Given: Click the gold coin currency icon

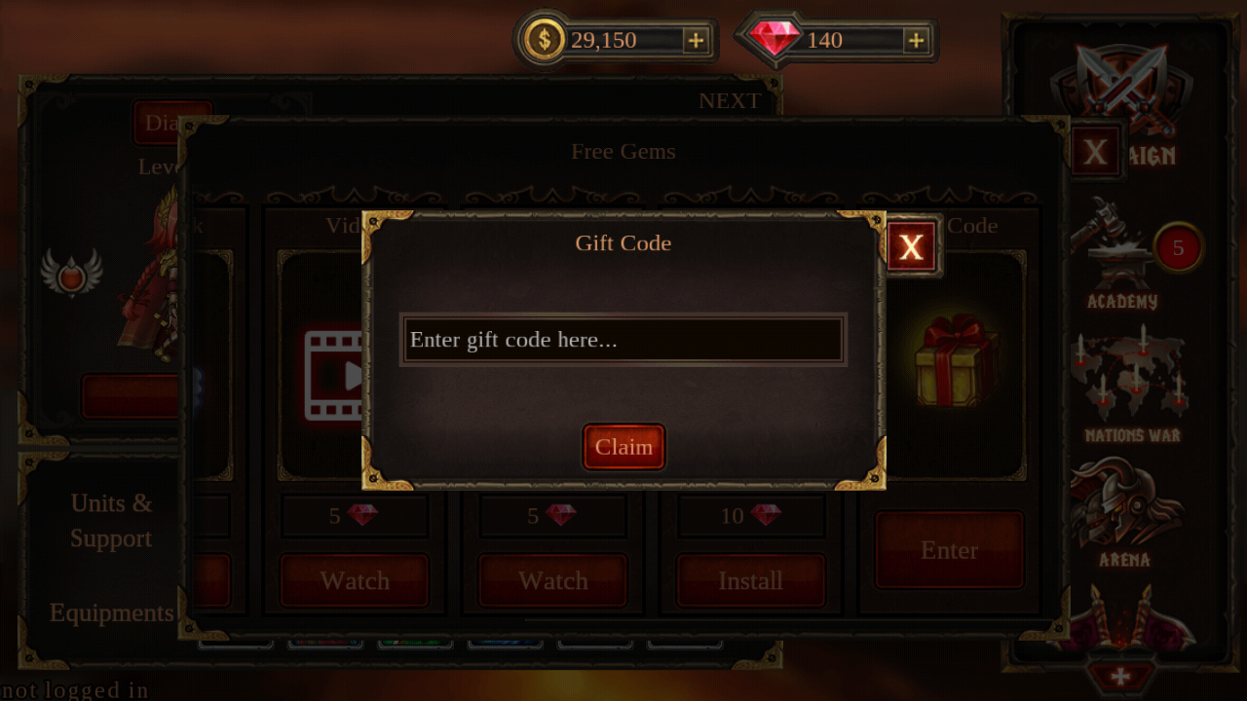Looking at the screenshot, I should [545, 40].
